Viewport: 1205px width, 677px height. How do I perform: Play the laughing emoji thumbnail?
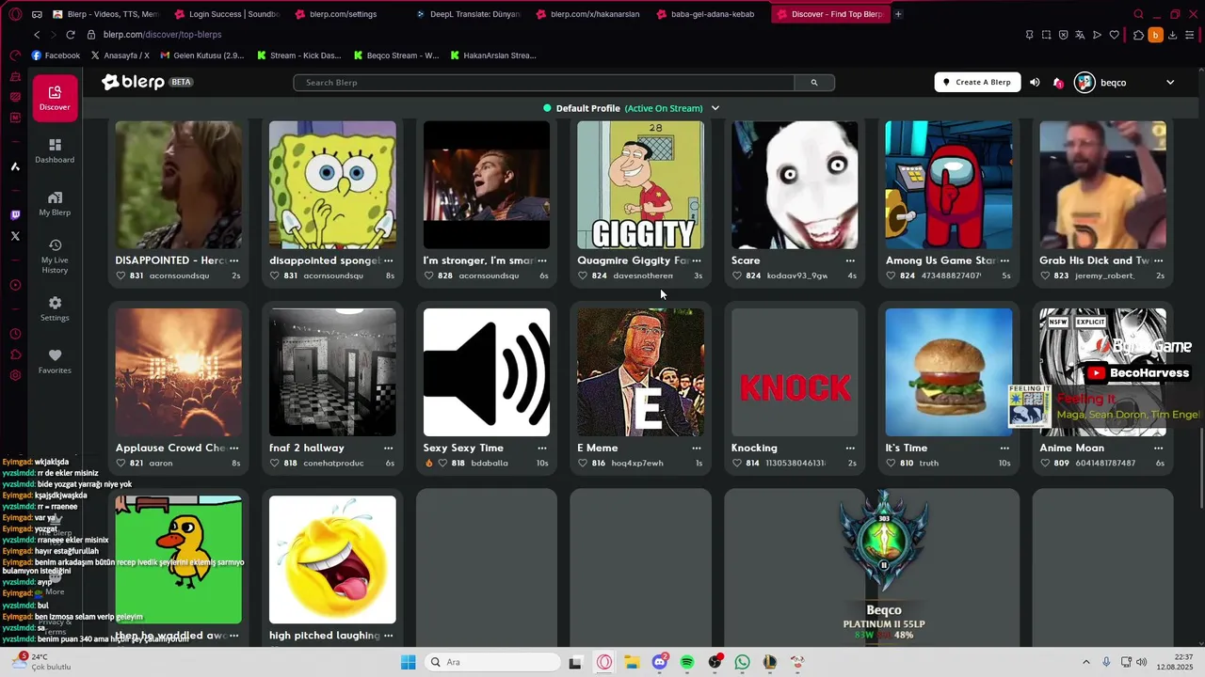(332, 559)
